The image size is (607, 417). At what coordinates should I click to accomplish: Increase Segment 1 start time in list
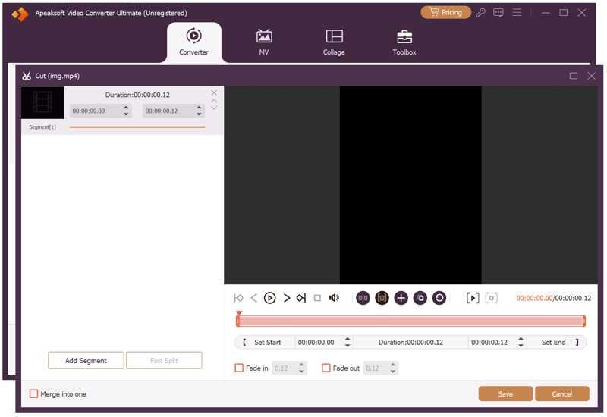(126, 108)
